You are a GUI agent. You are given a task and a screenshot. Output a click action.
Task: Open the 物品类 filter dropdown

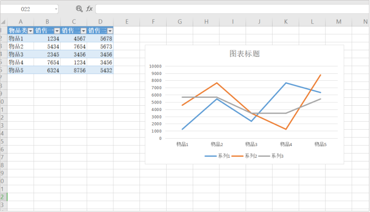click(x=30, y=31)
